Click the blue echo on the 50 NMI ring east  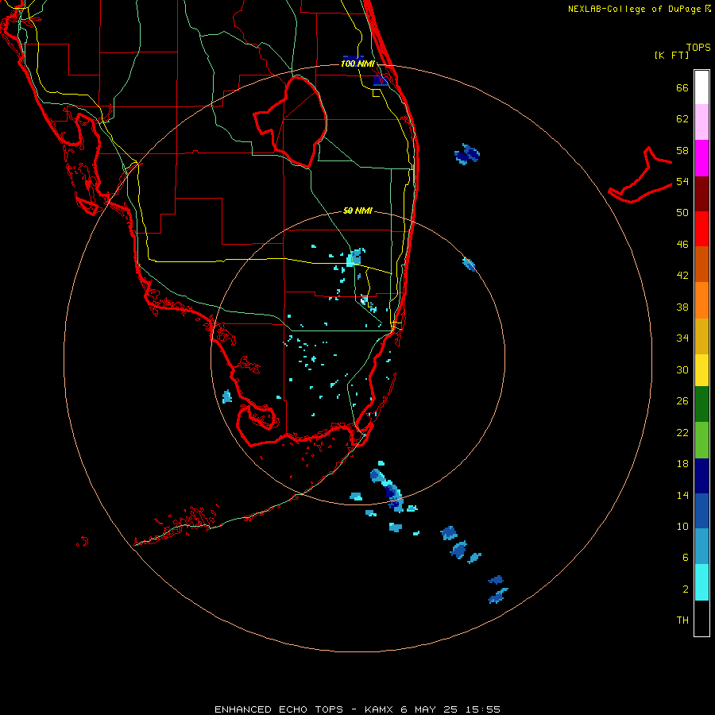pyautogui.click(x=469, y=265)
